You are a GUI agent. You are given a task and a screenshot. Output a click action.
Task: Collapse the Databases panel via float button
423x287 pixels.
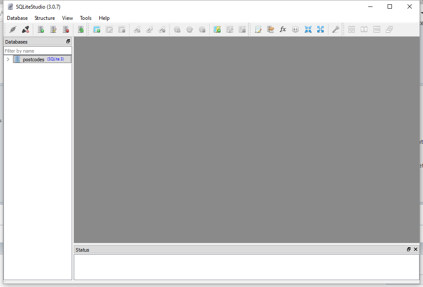(x=68, y=41)
